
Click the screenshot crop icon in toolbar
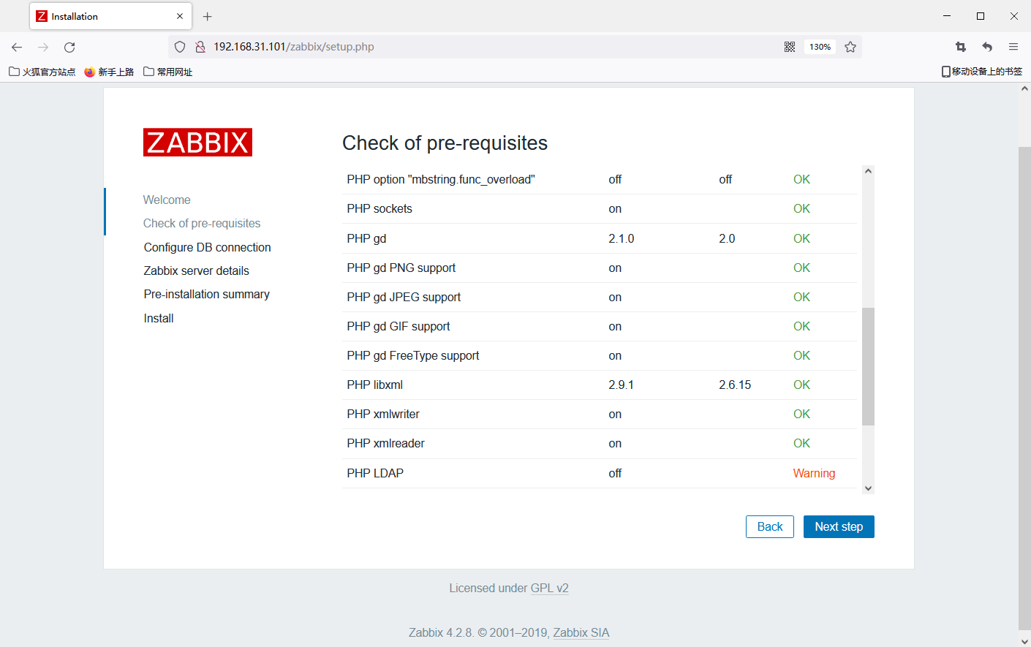pyautogui.click(x=960, y=46)
